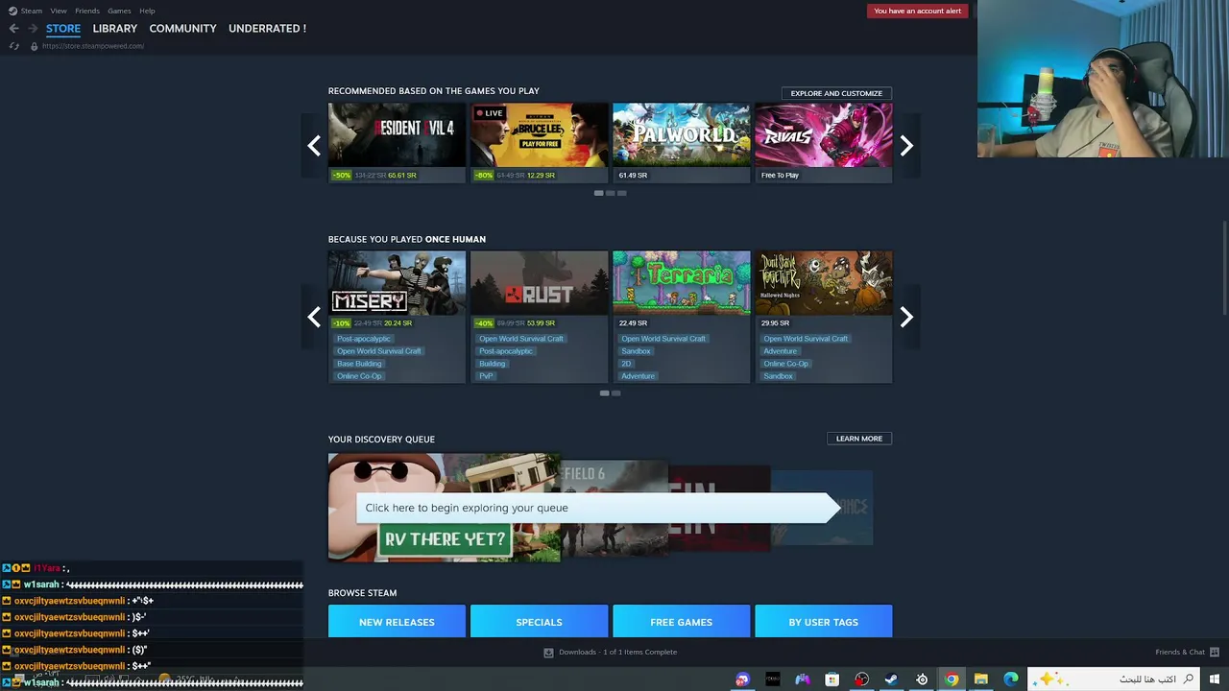Viewport: 1229px width, 691px height.
Task: Open the Help menu
Action: (x=147, y=11)
